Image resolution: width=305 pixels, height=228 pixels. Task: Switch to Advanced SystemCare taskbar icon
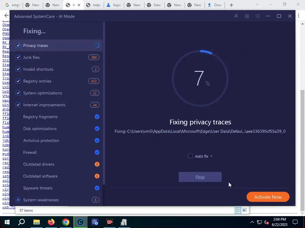tap(80, 222)
